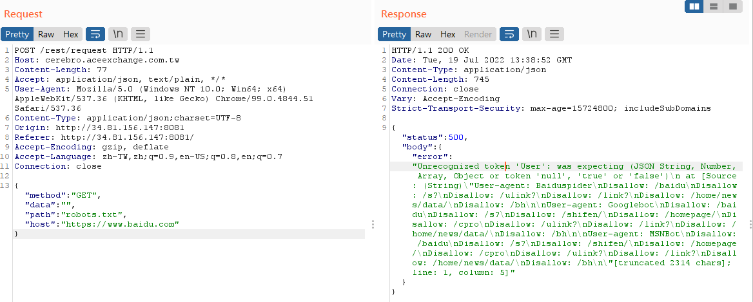
Task: Click the HTTP/1.1 200 OK status line
Action: [x=430, y=50]
